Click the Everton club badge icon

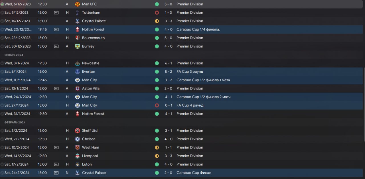coord(77,72)
